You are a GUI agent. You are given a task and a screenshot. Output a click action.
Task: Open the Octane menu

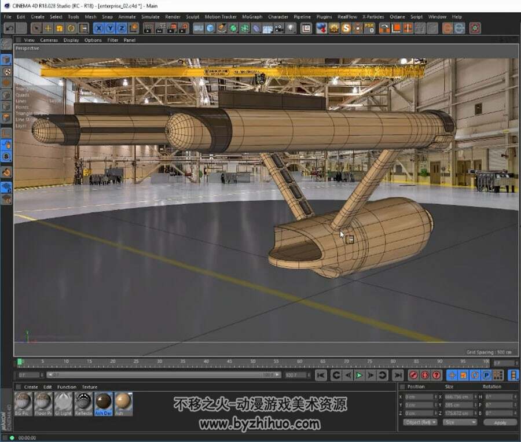(397, 17)
